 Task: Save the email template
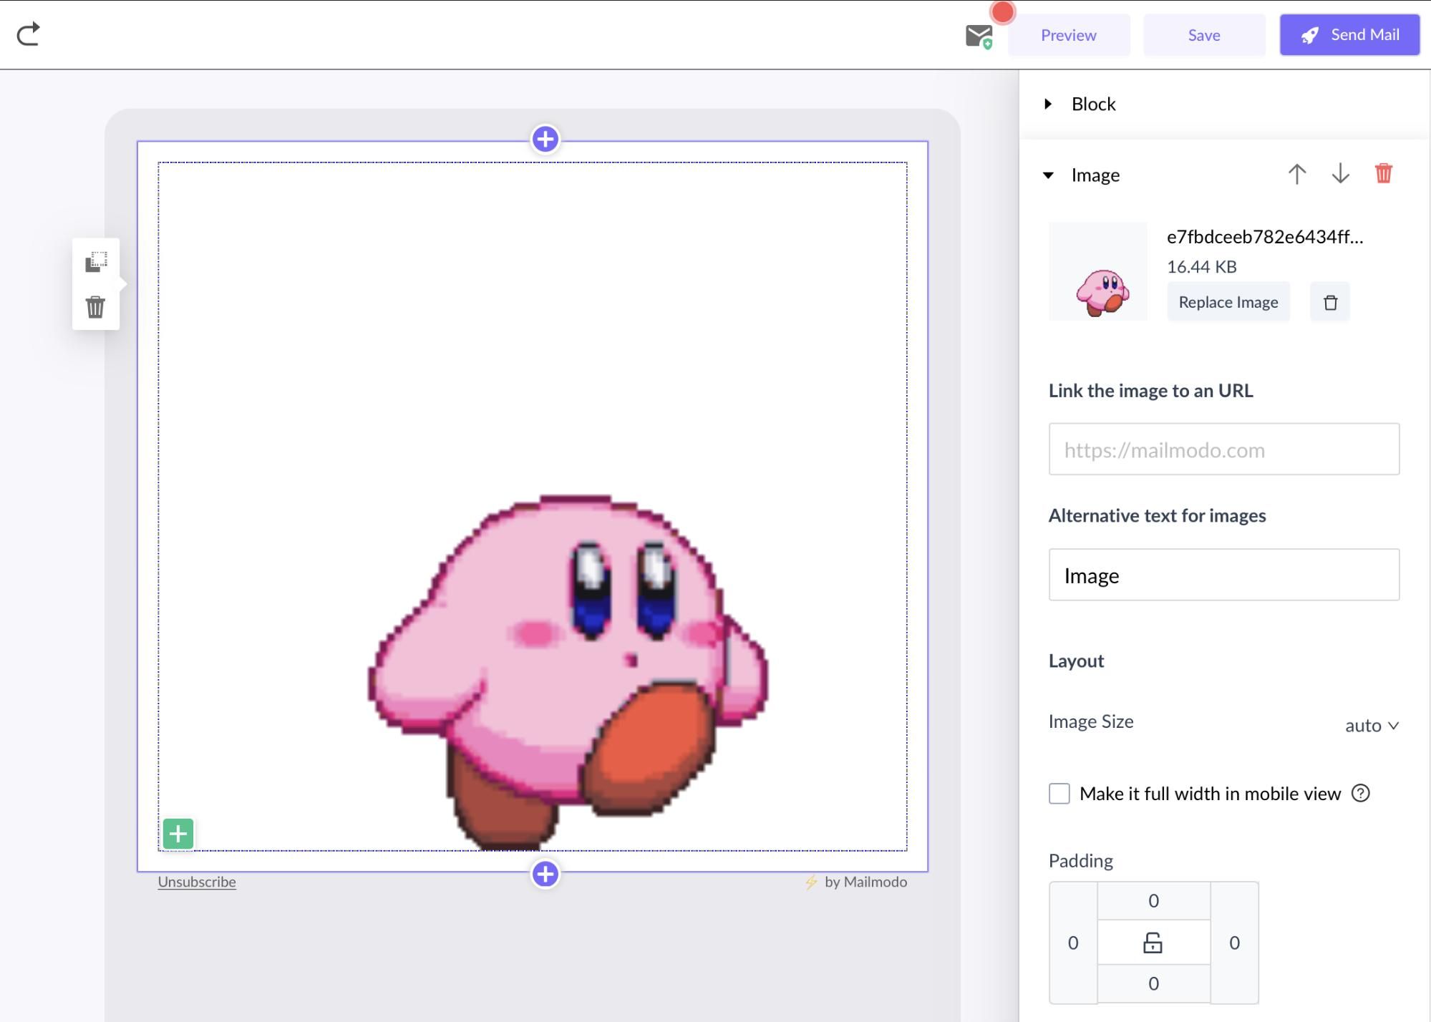[x=1204, y=35]
